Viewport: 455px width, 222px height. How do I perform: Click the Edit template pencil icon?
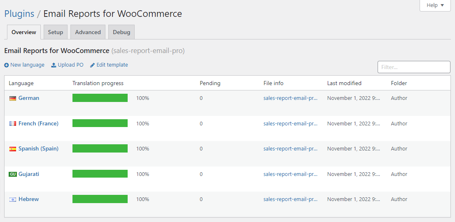(92, 65)
